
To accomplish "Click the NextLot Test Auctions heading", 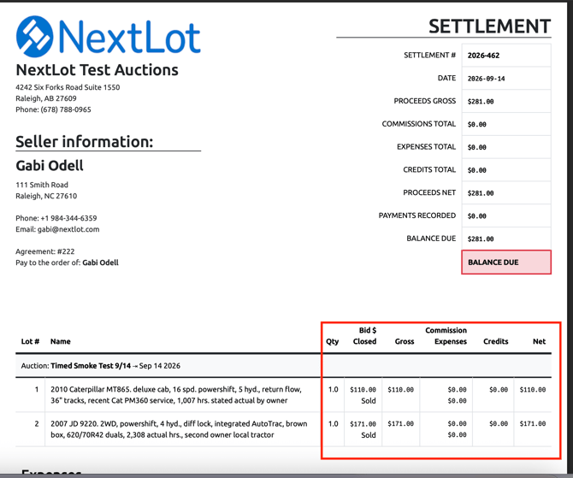I will (97, 70).
